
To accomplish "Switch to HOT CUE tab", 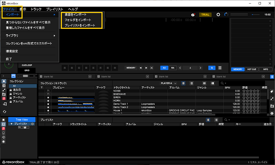I will pos(252,69).
